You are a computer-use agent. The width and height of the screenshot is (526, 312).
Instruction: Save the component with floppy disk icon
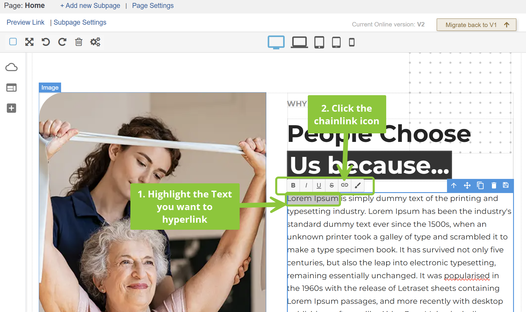[x=506, y=185]
